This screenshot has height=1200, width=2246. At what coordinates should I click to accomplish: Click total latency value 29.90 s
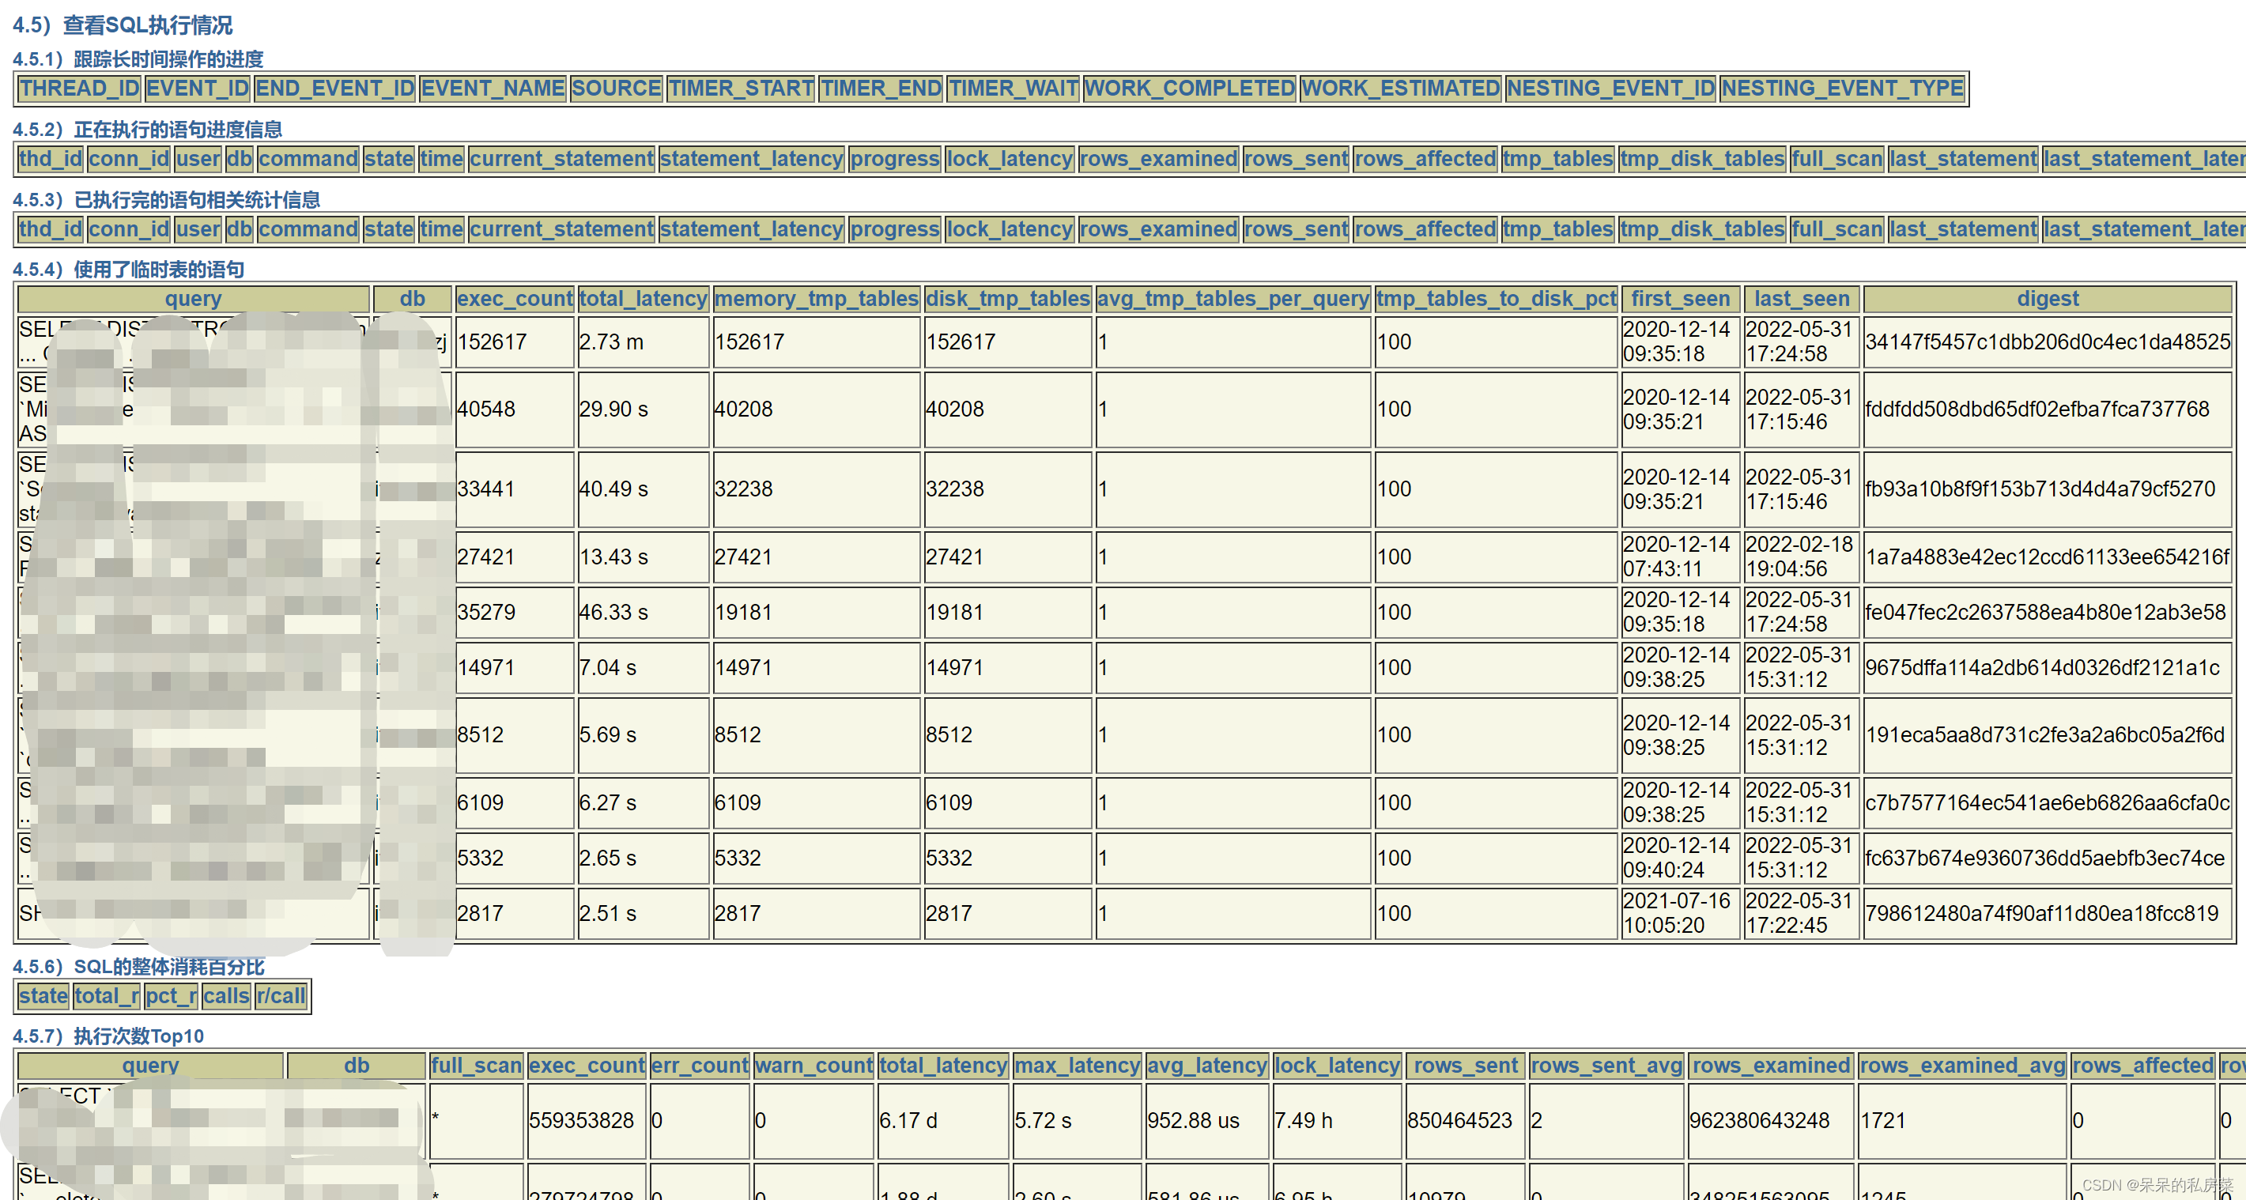tap(613, 409)
